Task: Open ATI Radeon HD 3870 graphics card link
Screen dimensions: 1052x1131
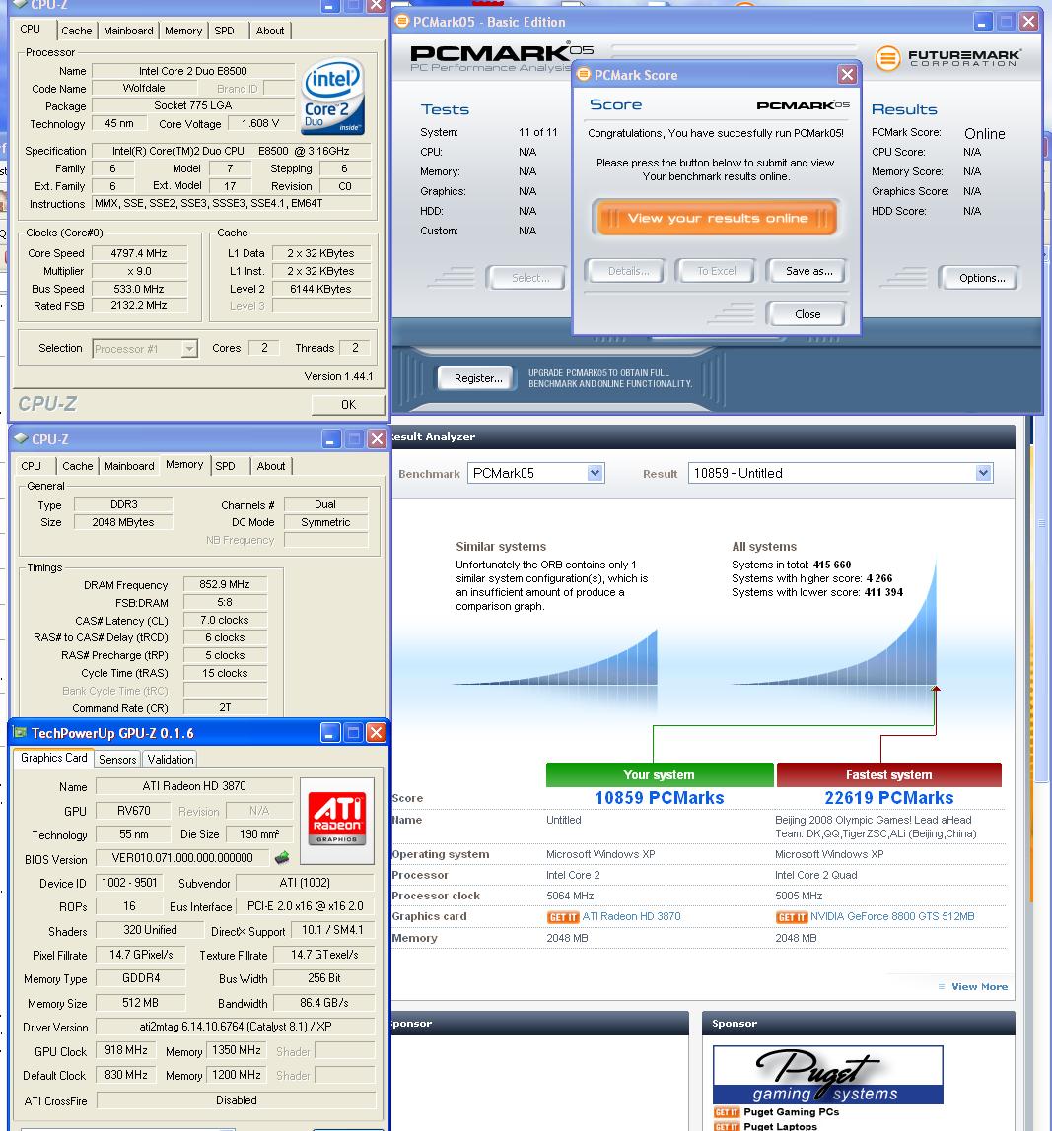Action: pyautogui.click(x=632, y=917)
